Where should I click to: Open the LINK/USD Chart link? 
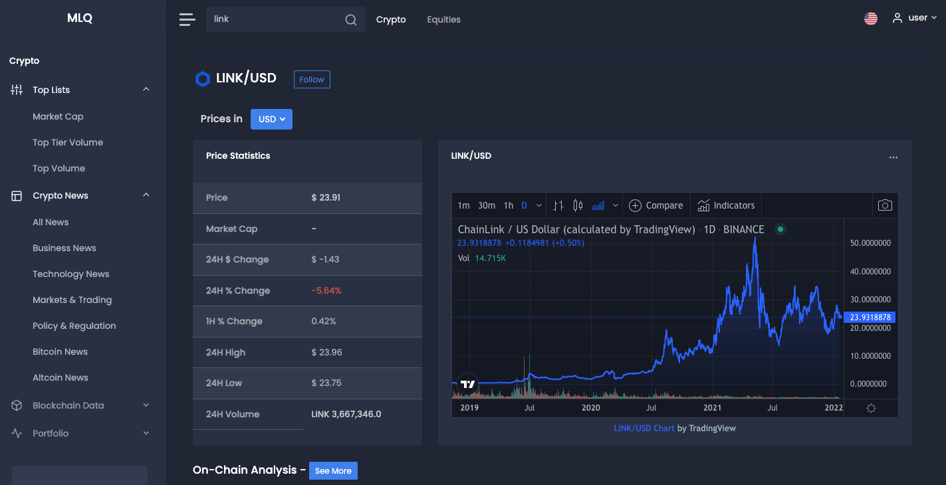[644, 428]
